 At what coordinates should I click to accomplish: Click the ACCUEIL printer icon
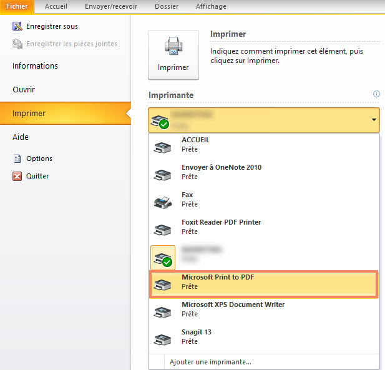162,147
